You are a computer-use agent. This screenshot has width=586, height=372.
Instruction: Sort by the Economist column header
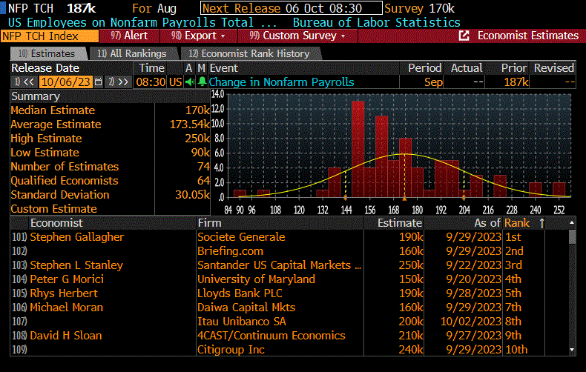(56, 223)
